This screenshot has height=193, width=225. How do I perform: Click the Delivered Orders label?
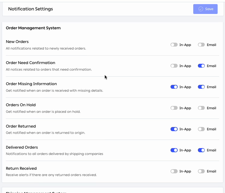tap(22, 147)
